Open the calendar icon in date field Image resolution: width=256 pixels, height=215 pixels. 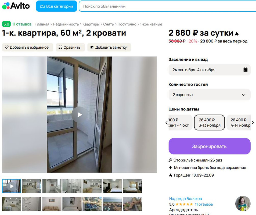tap(245, 70)
